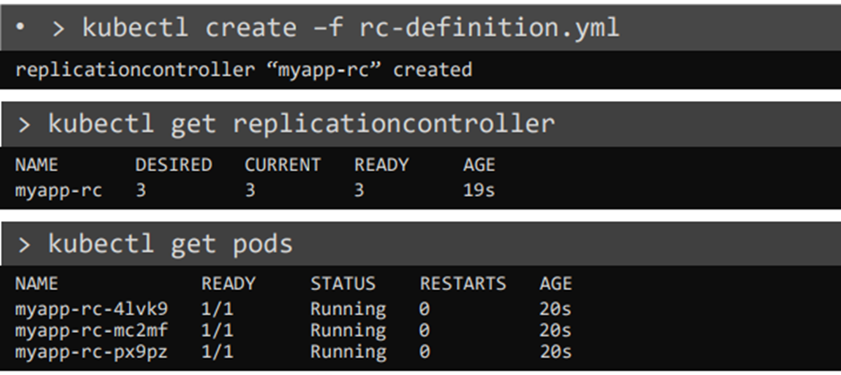Click the AGE header in replicationcontroller table
The image size is (841, 375).
[480, 165]
